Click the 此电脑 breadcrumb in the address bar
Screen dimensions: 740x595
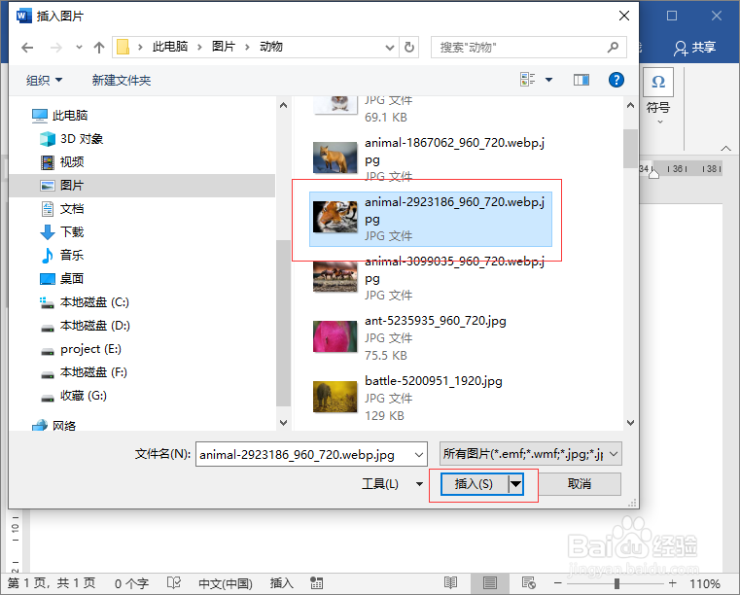tap(170, 47)
